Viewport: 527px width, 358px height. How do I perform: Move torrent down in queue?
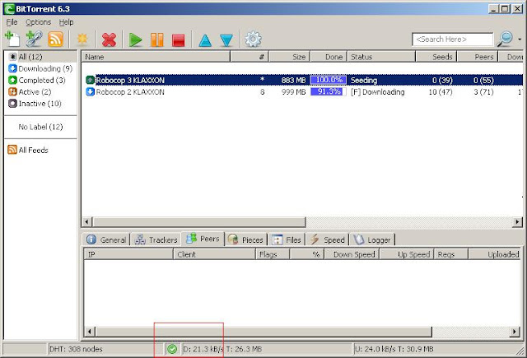pos(226,40)
